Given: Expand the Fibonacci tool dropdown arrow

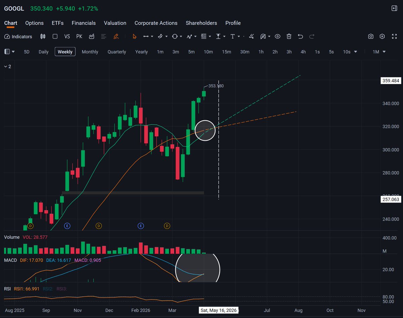Looking at the screenshot, I should (210, 37).
